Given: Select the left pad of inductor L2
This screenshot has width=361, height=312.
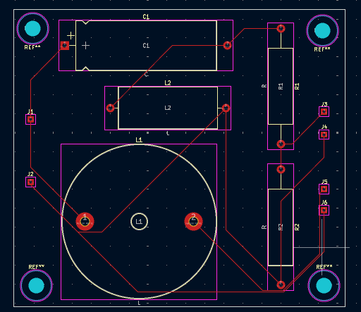Looking at the screenshot, I should 110,108.
